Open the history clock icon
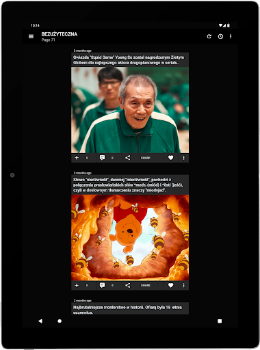Screen dimensions: 260x350 (220, 36)
